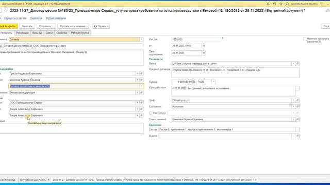
Task: Switch to Свойства tab
Action: (62, 33)
